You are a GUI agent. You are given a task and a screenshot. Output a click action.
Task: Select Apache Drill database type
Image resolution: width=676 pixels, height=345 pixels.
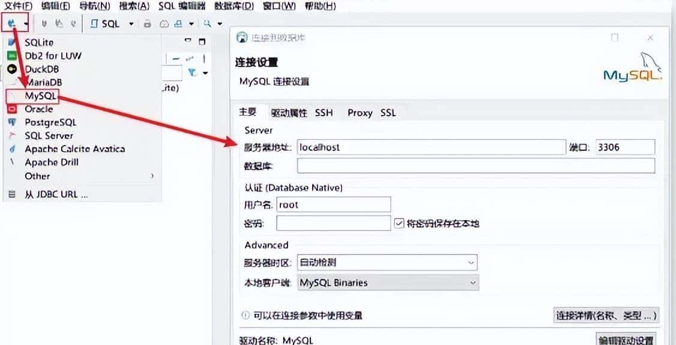pos(51,162)
